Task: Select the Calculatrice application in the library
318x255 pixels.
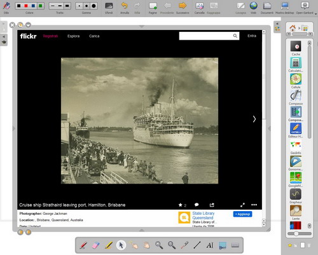Action: pyautogui.click(x=296, y=62)
